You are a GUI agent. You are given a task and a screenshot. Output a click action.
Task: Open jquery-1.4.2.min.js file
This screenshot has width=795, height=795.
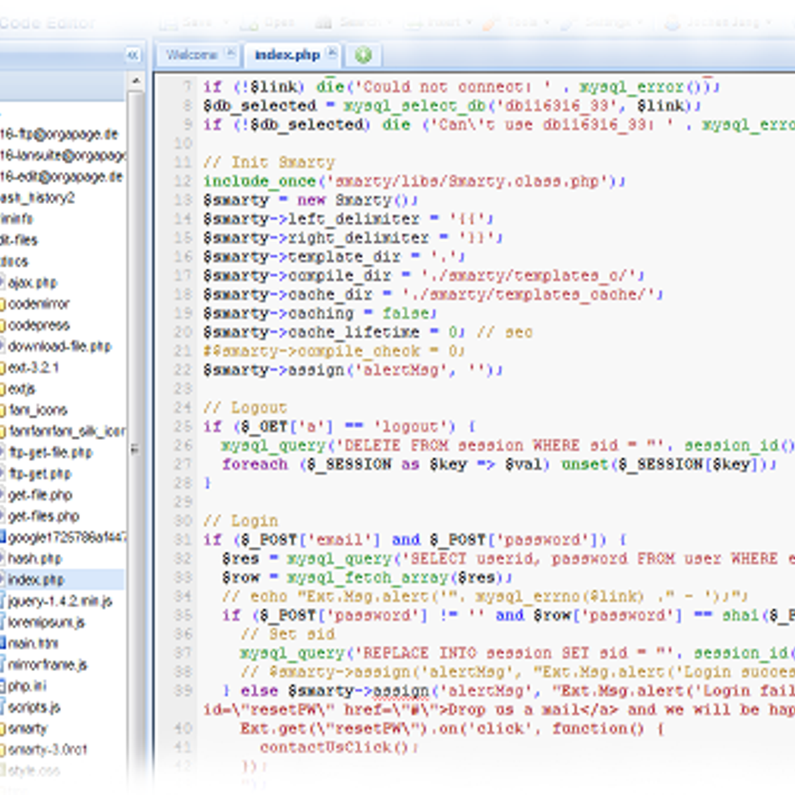click(x=60, y=601)
